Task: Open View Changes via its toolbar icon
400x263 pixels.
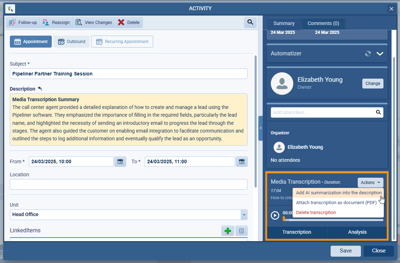Action: (80, 22)
